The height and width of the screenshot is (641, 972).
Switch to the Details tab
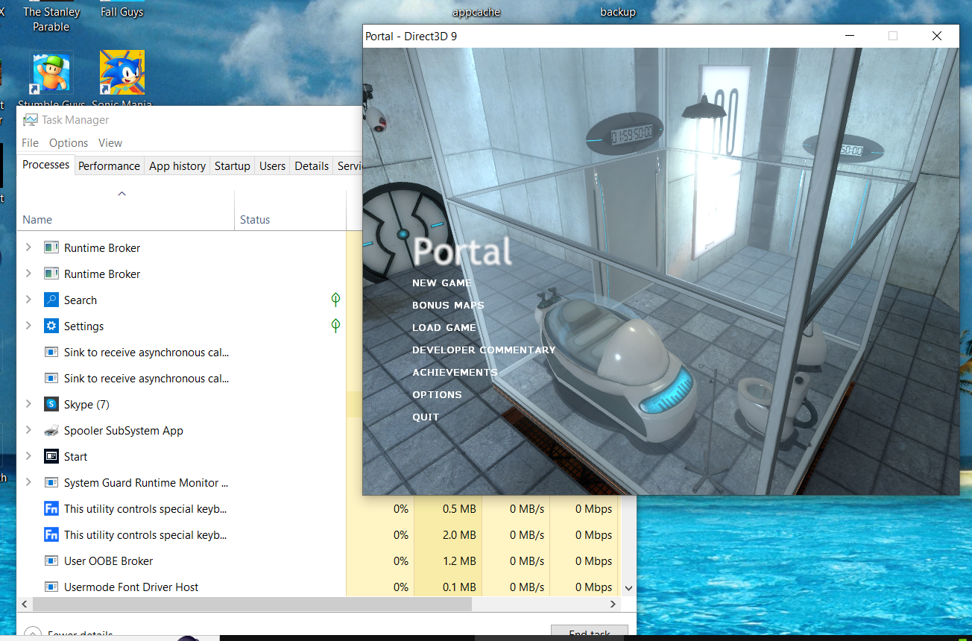click(312, 166)
